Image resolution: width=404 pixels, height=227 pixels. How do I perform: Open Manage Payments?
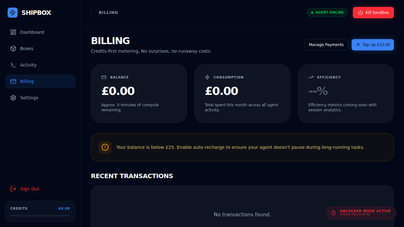(326, 44)
